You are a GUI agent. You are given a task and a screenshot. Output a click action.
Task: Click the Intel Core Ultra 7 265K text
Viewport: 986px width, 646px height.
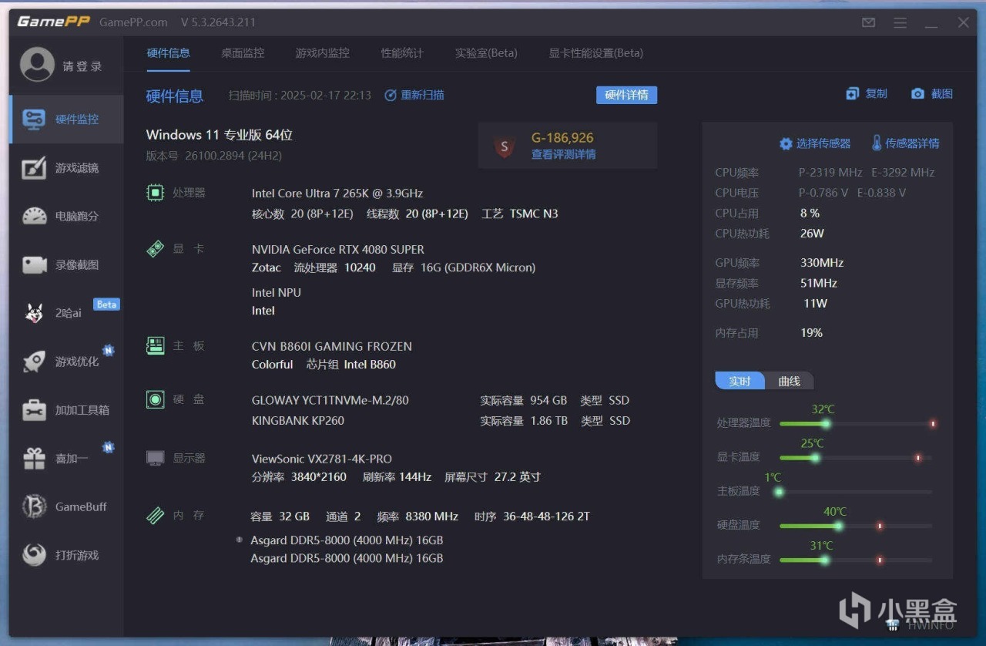(337, 193)
